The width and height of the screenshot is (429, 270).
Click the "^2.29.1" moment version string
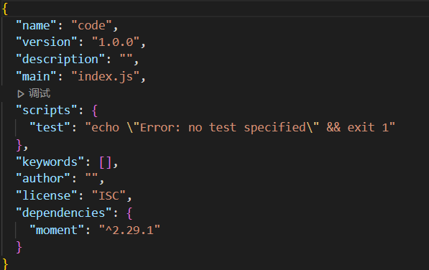coord(129,230)
